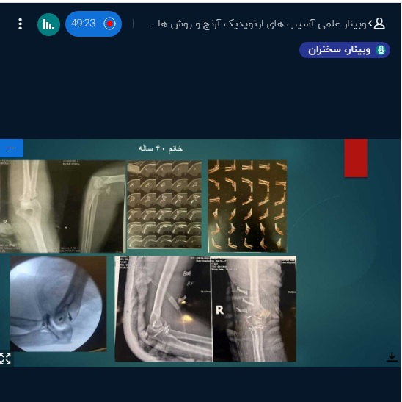Click the webinar title text
402x402 pixels.
(259, 24)
